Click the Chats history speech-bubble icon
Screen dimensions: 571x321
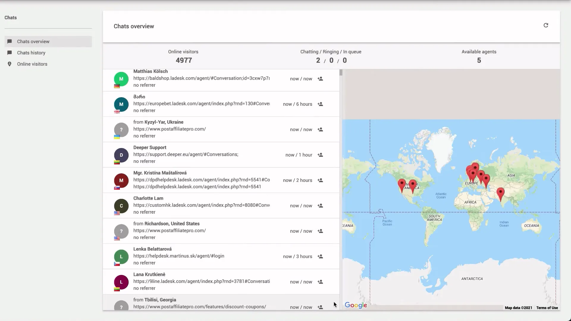pyautogui.click(x=10, y=53)
